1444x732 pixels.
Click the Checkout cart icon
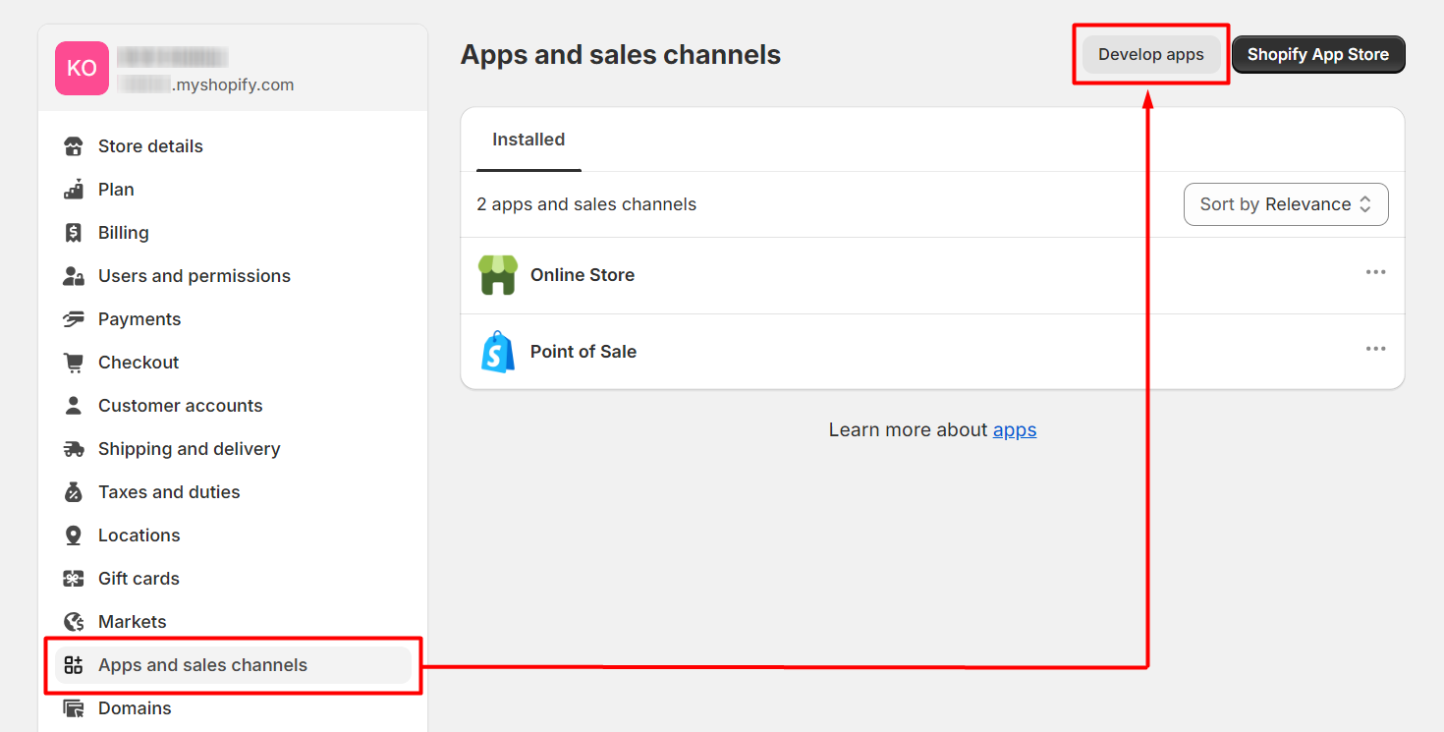[74, 363]
